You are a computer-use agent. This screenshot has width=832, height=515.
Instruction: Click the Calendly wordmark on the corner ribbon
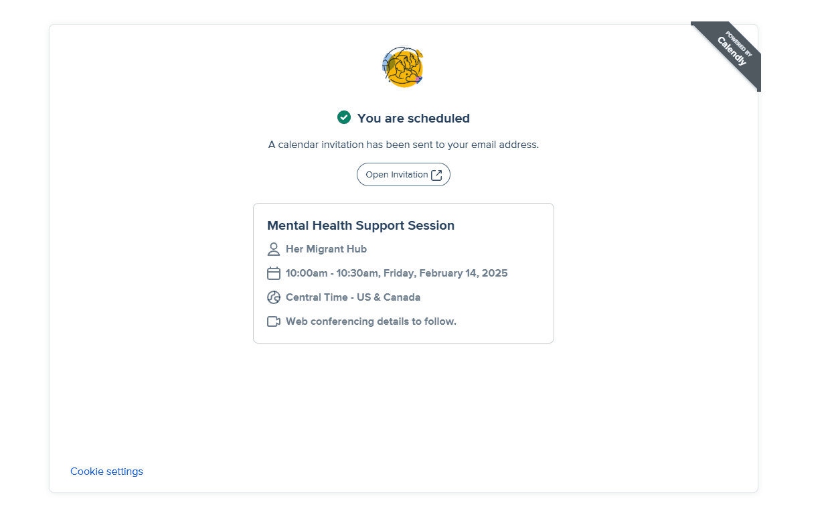click(732, 51)
